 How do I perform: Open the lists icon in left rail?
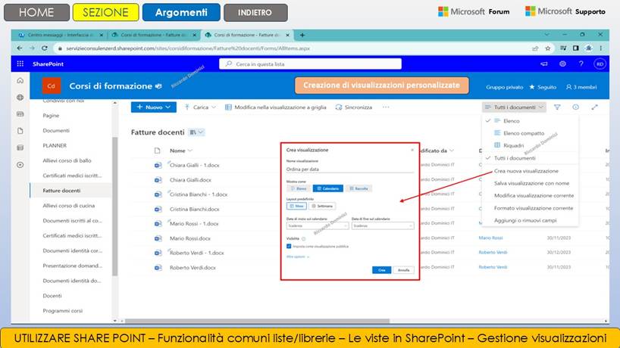click(x=20, y=148)
